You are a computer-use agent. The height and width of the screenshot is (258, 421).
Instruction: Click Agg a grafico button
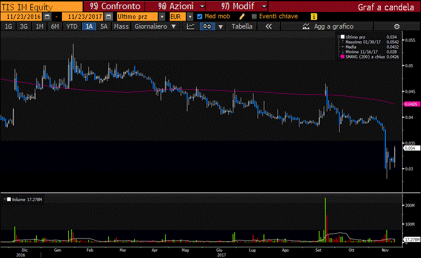tap(333, 26)
